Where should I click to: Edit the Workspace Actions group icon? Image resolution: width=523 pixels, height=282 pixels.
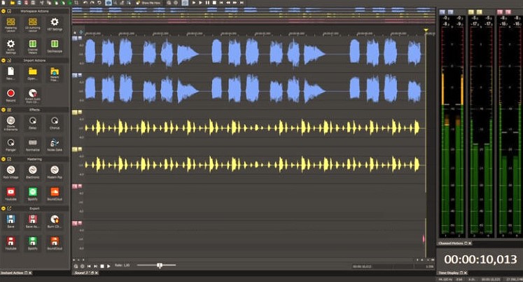click(9, 11)
